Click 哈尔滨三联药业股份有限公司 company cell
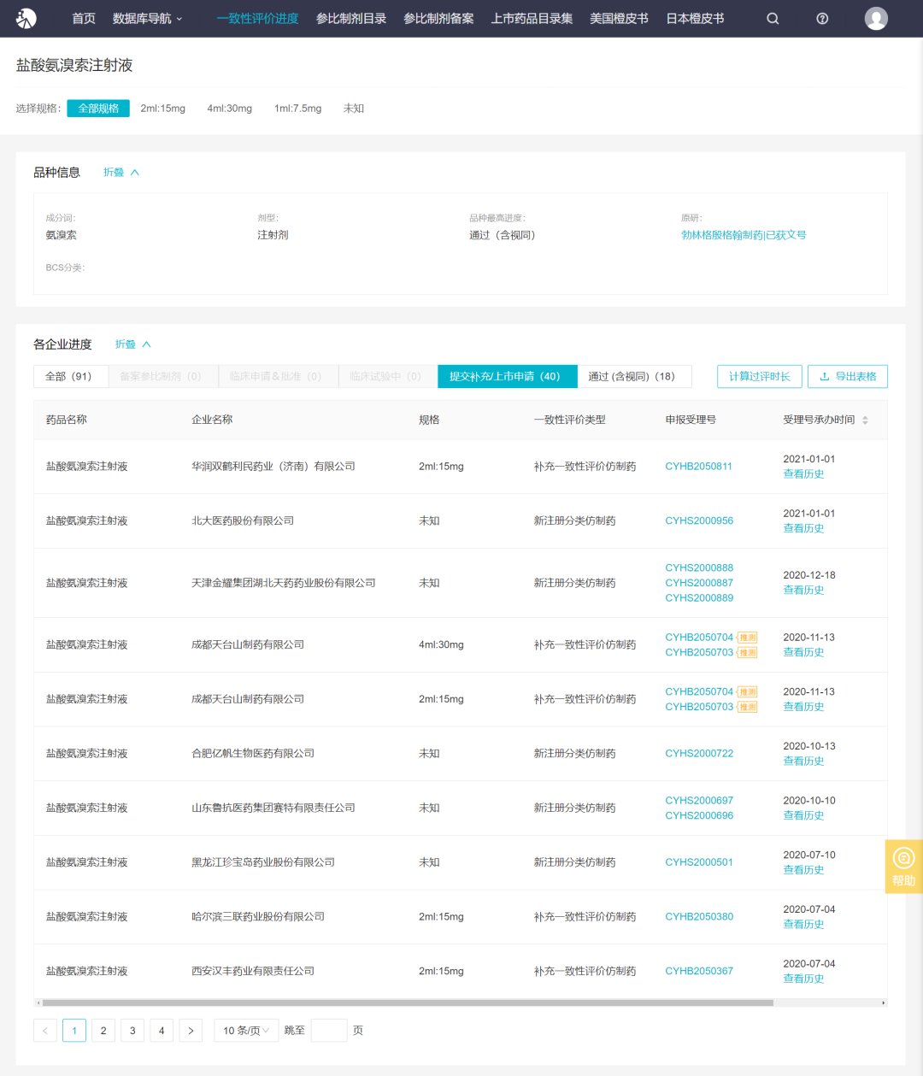923x1076 pixels. point(258,917)
